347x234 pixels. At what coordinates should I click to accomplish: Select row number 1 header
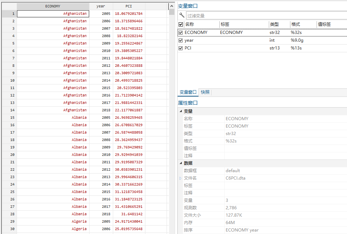(x=10, y=14)
